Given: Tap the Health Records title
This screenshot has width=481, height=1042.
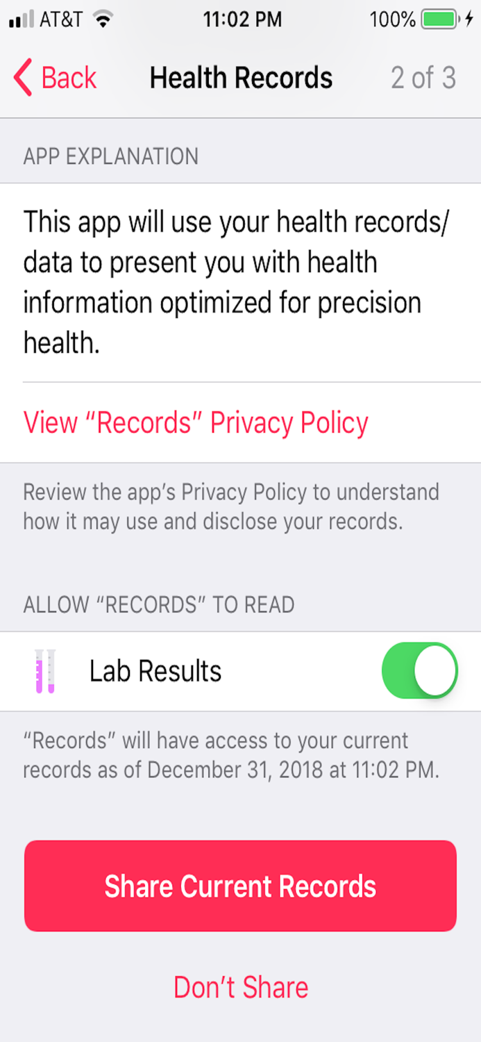Looking at the screenshot, I should (x=240, y=77).
